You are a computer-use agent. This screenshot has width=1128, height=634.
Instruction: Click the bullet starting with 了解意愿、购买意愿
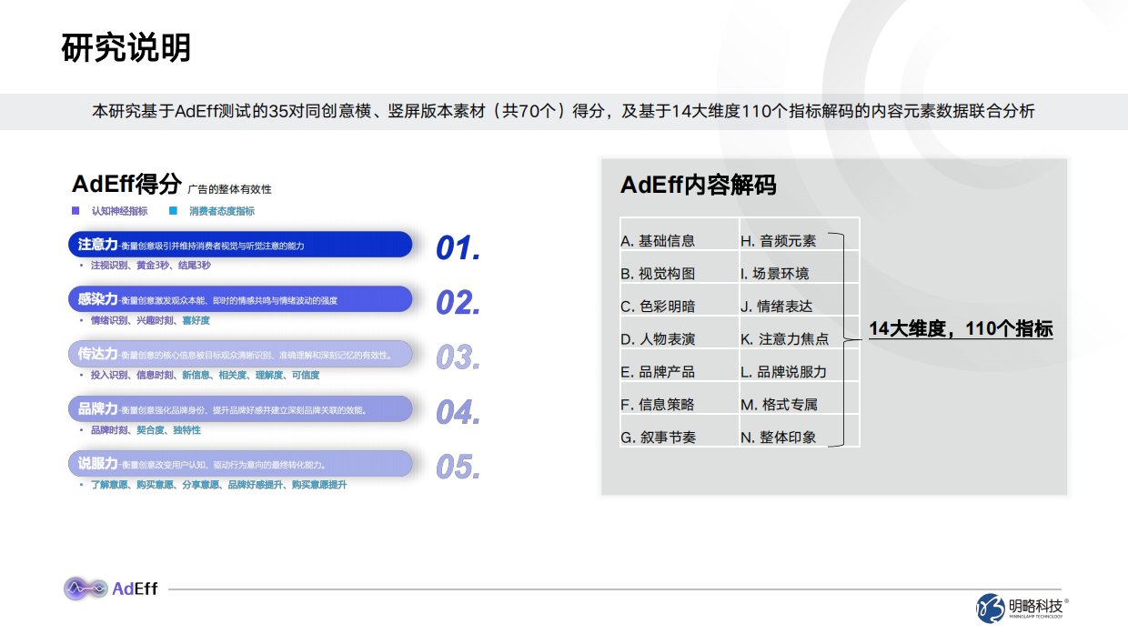218,485
